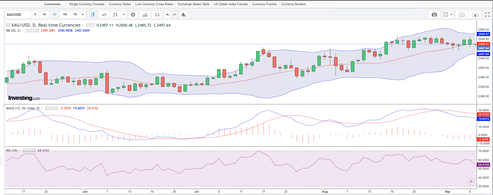
Task: Click the MACD -5.3078 axis label
Action: click(x=484, y=139)
